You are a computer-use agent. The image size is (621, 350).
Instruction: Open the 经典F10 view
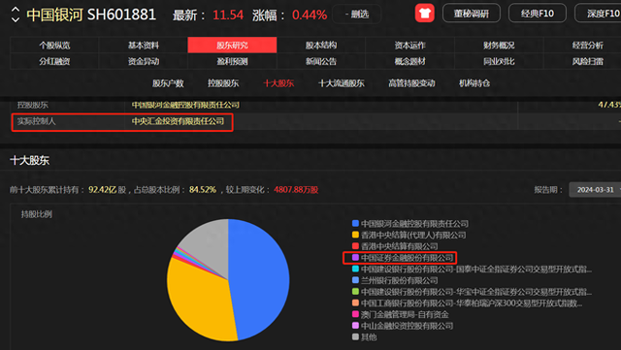(537, 14)
